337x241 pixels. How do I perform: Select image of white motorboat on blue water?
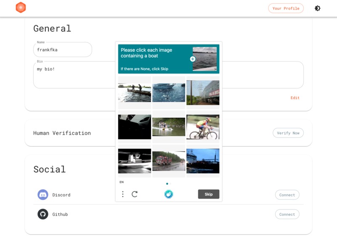(169, 93)
